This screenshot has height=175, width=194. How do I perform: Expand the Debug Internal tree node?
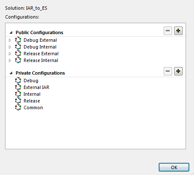tap(10, 47)
